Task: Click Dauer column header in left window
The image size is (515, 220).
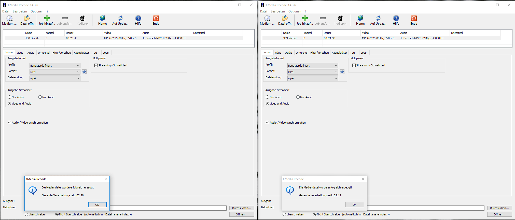Action: 83,33
